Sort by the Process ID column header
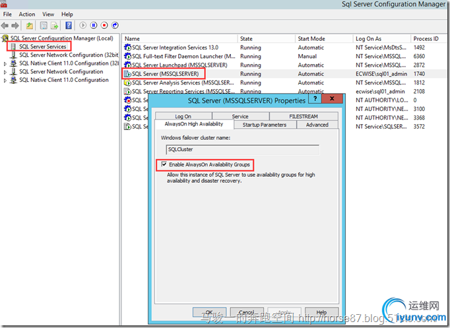This screenshot has width=450, height=328. [428, 39]
